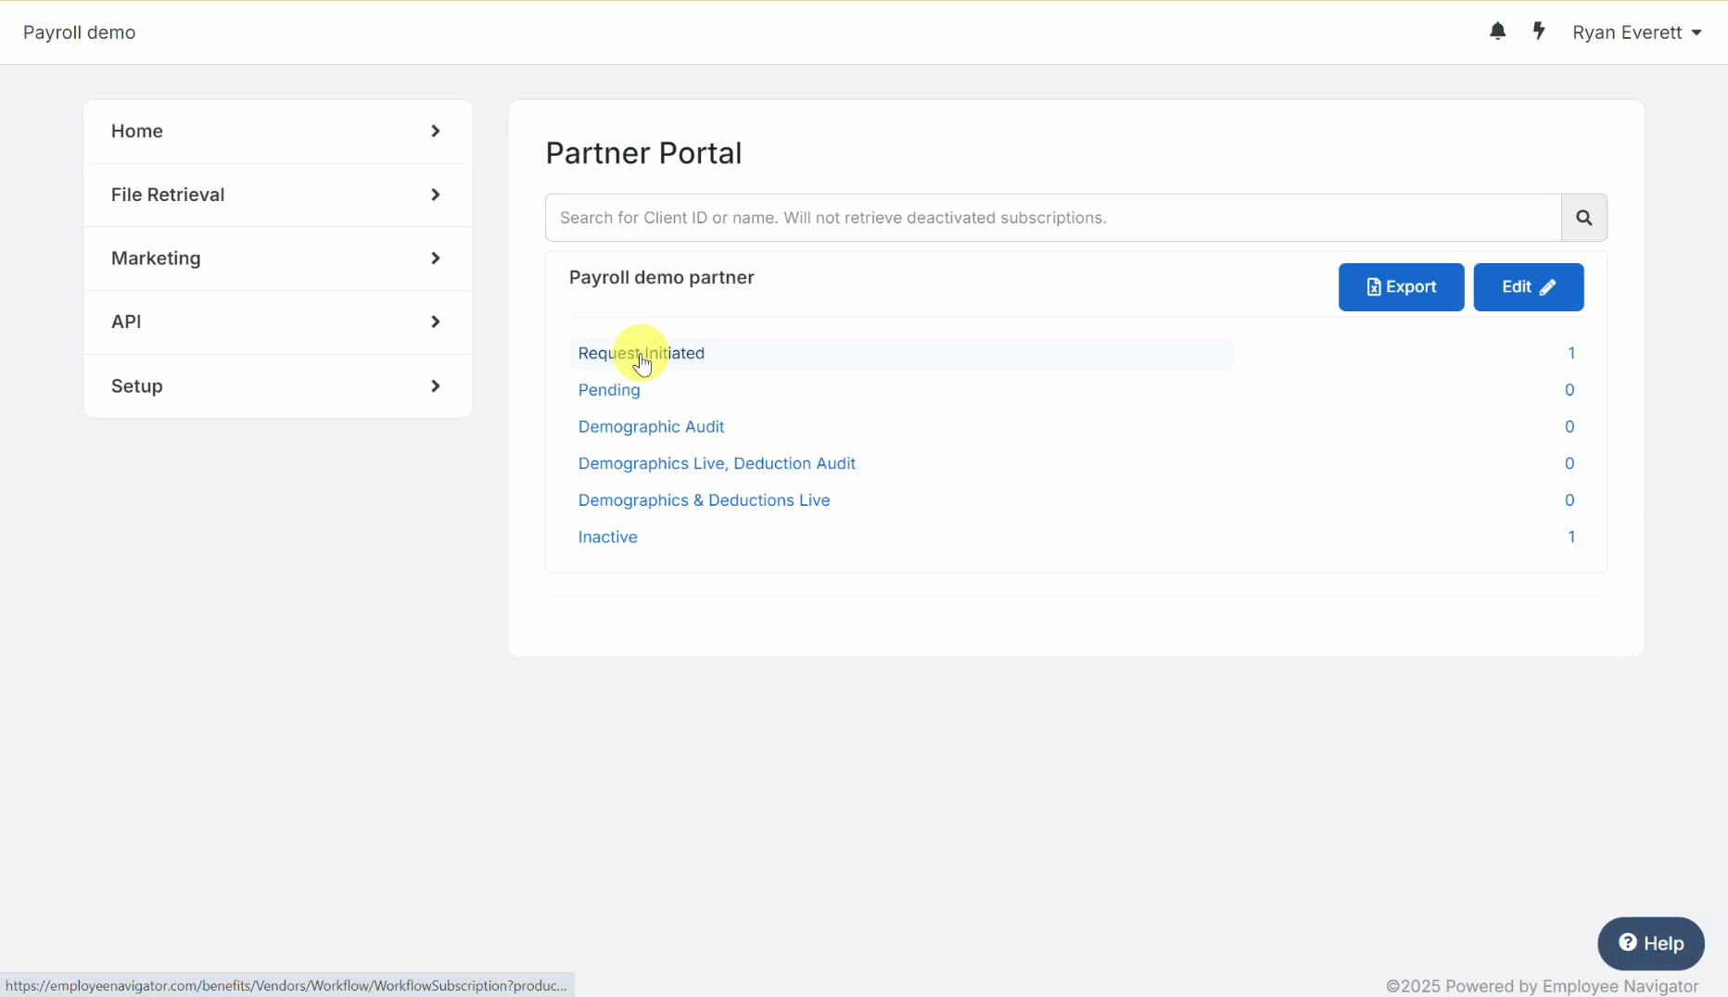This screenshot has height=997, width=1728.
Task: Click the Powered by Employee Navigator footer
Action: point(1542,986)
